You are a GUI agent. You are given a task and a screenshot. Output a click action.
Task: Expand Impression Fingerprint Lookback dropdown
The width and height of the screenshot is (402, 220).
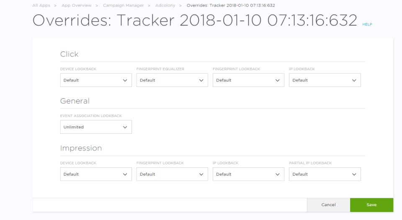(x=172, y=174)
